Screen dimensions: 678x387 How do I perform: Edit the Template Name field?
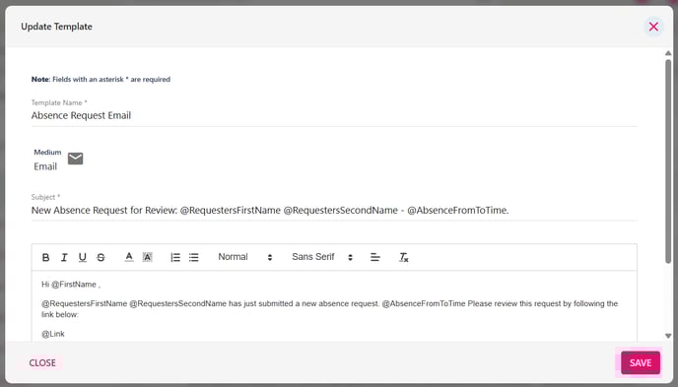[334, 116]
